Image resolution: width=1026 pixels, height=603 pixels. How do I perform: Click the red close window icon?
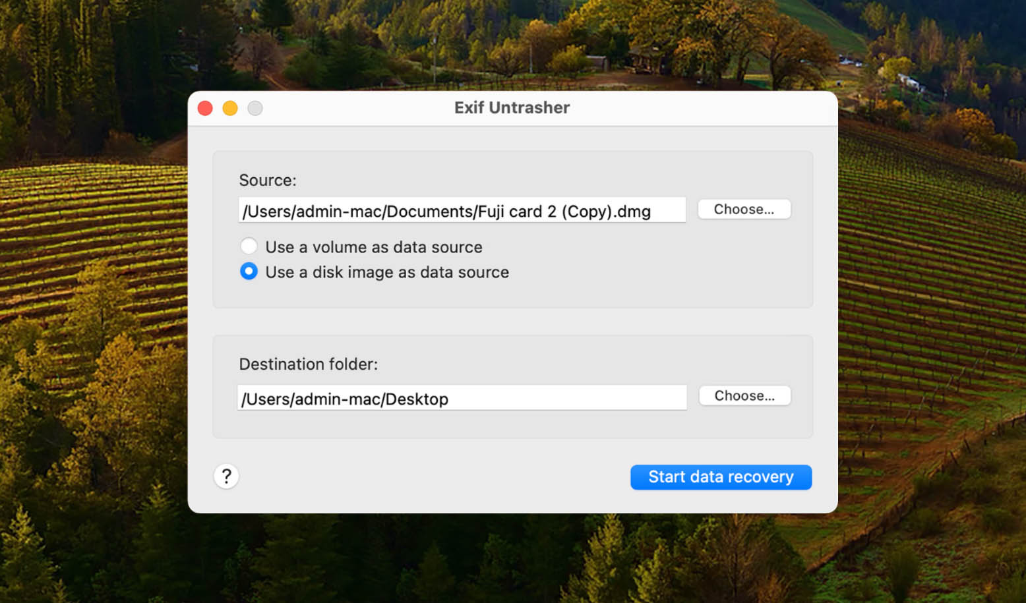pyautogui.click(x=205, y=107)
